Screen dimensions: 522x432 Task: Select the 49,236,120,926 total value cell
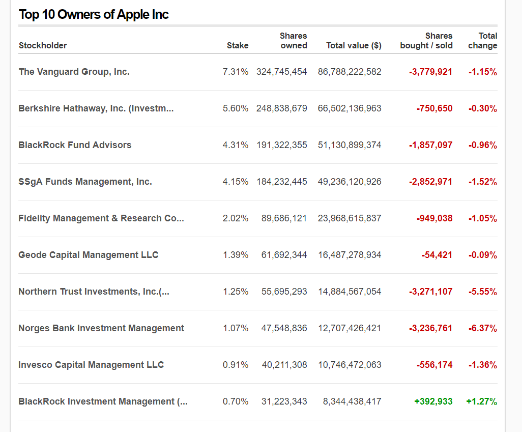(350, 182)
